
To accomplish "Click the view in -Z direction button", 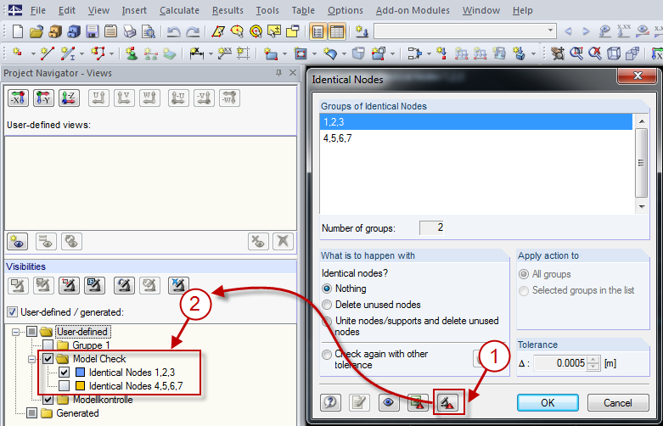I will (x=69, y=98).
